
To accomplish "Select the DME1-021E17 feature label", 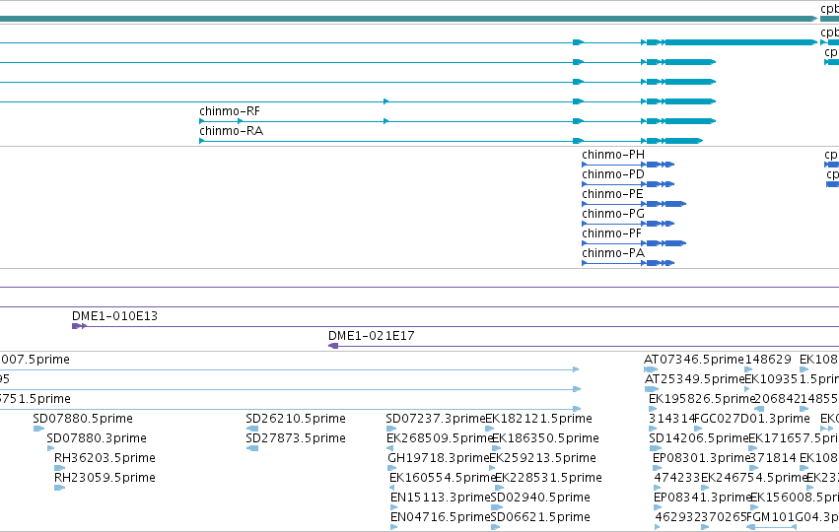I will [x=372, y=336].
